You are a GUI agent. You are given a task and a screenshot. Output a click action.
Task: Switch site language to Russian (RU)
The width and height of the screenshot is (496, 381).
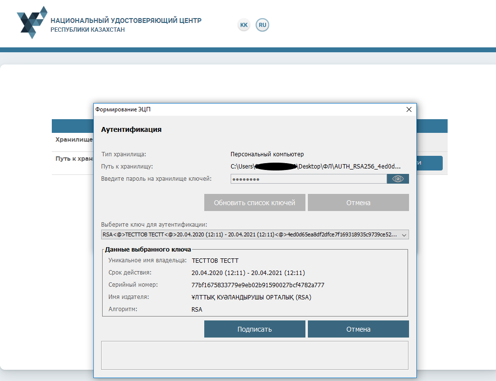[x=262, y=25]
